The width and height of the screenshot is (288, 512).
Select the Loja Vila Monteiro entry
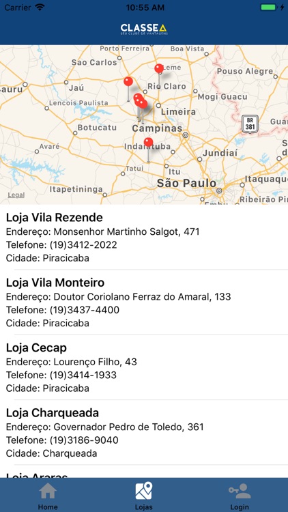click(x=144, y=302)
